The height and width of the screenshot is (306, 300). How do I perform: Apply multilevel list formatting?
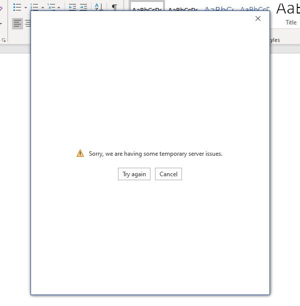51,7
